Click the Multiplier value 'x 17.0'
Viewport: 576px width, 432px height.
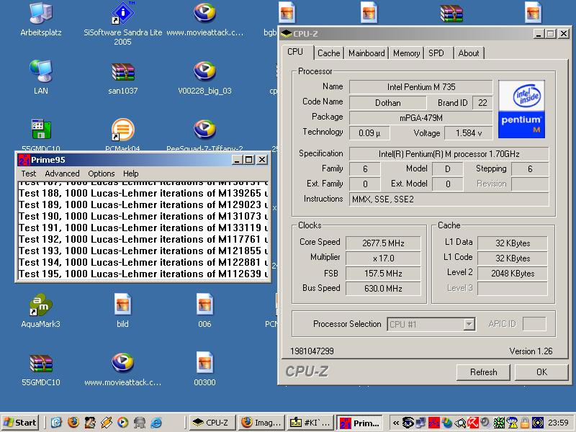(x=383, y=258)
